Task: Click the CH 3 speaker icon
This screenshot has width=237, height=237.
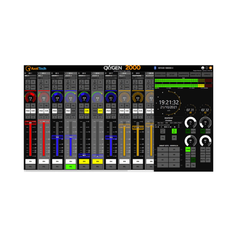Action: click(52, 73)
